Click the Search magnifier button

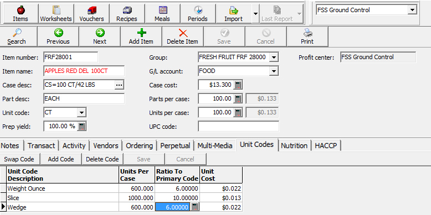17,36
